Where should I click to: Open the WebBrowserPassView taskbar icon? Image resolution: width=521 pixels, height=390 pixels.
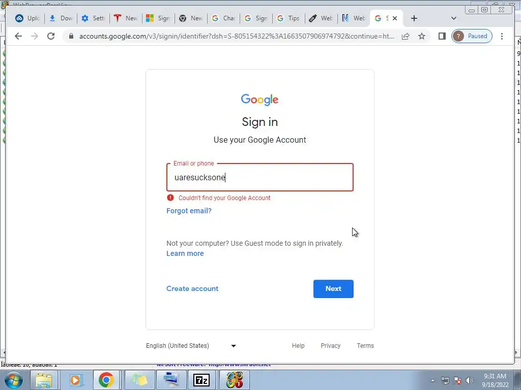click(234, 380)
